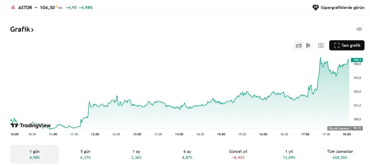Select the 1 gün time range
This screenshot has width=370, height=165.
pos(35,154)
